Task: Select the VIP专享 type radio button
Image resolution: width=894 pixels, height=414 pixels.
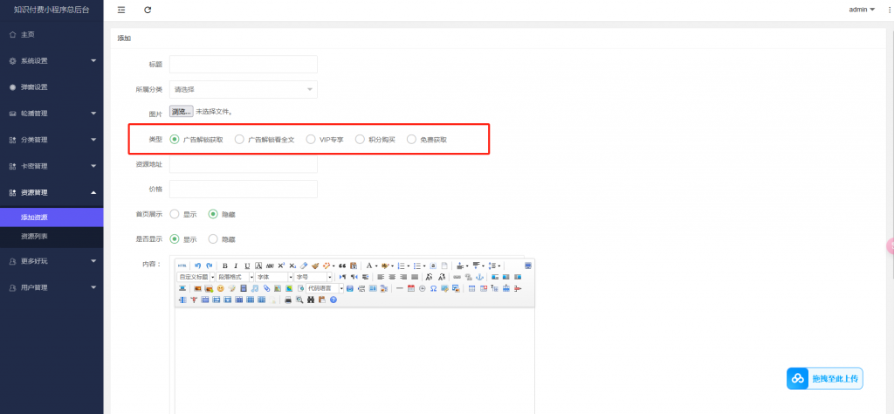Action: tap(311, 139)
